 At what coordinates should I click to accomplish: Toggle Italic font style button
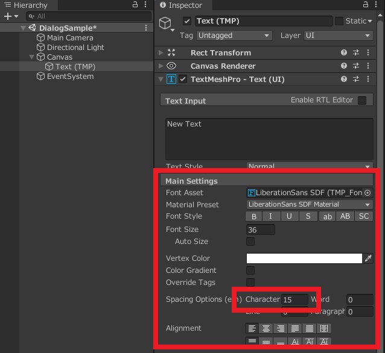point(270,216)
